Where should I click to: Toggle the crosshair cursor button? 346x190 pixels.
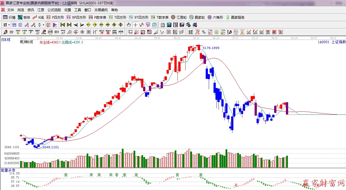coord(135,25)
